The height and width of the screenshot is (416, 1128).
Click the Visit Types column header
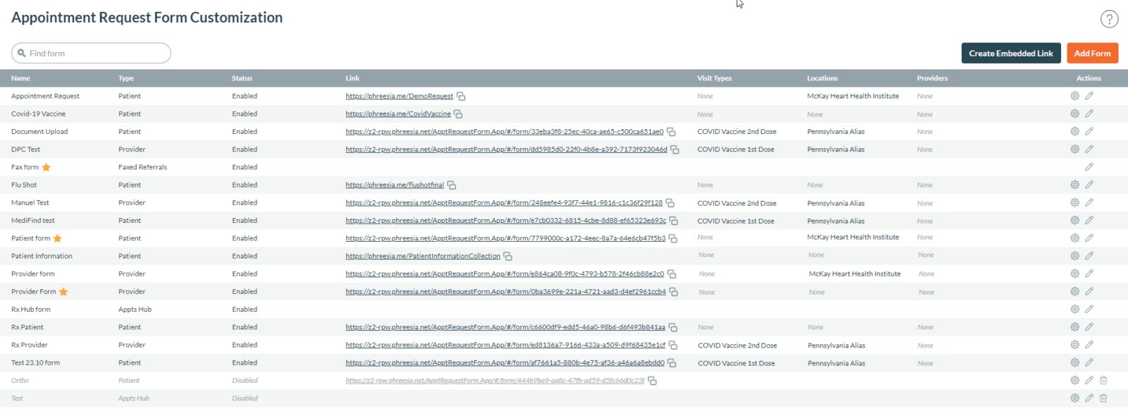714,78
